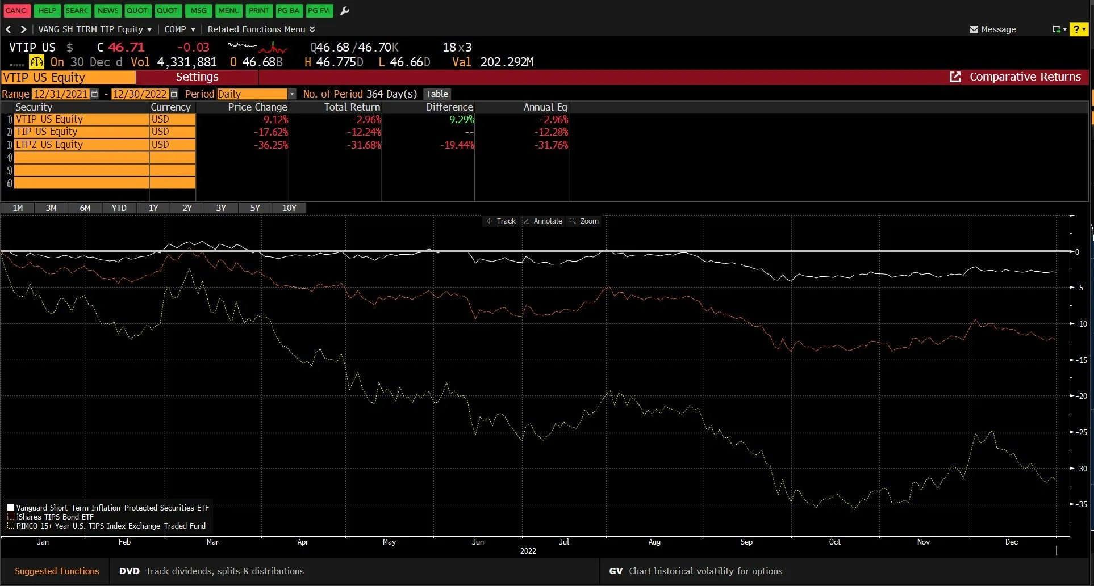Image resolution: width=1094 pixels, height=586 pixels.
Task: Click the Table button
Action: pyautogui.click(x=437, y=94)
